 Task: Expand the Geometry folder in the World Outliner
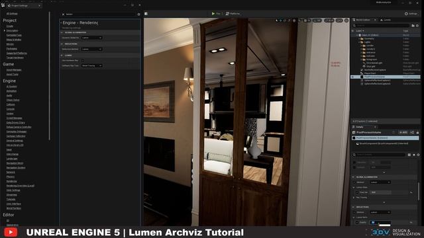coord(359,38)
